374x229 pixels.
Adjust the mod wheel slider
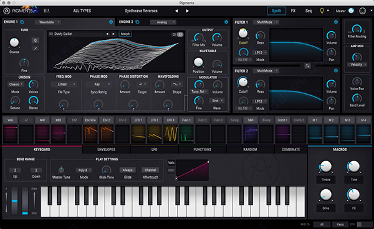(25, 201)
